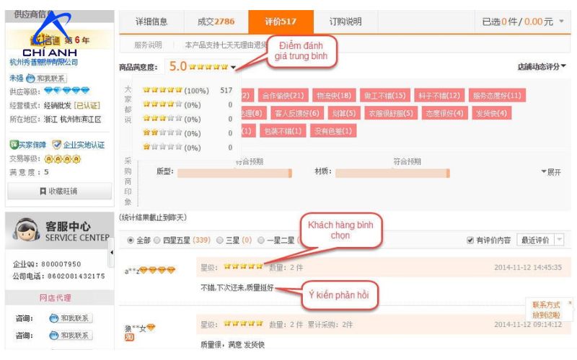Open the 订购说明 tab
The width and height of the screenshot is (577, 360).
point(345,22)
